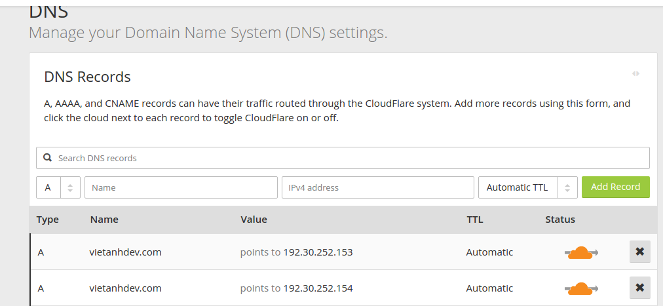Open the record type dropdown showing A
This screenshot has width=663, height=306.
pyautogui.click(x=58, y=187)
